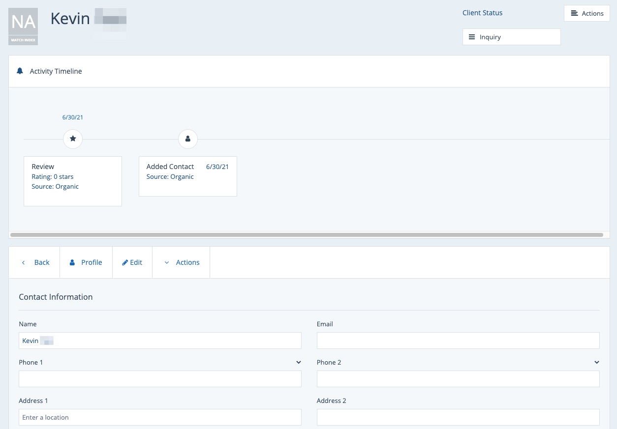Screen dimensions: 617x429
Task: Click the NA Match Index badge
Action: coord(23,27)
